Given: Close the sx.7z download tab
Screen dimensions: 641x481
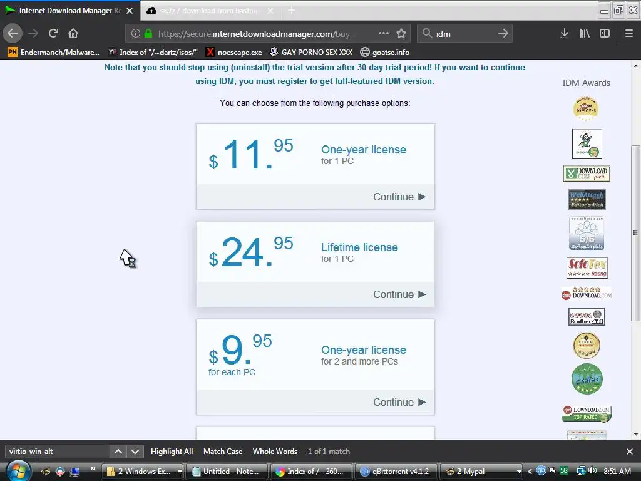Looking at the screenshot, I should pos(270,11).
